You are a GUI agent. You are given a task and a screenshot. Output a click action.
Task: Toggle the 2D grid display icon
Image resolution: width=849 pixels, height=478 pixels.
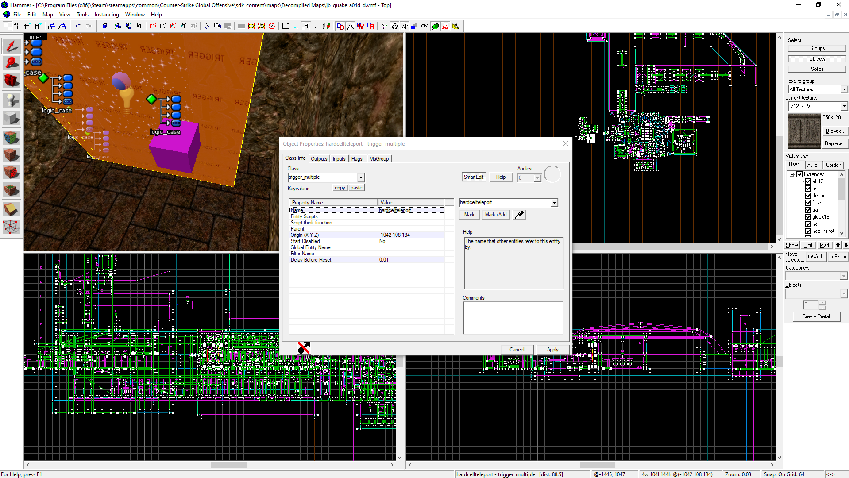[8, 26]
